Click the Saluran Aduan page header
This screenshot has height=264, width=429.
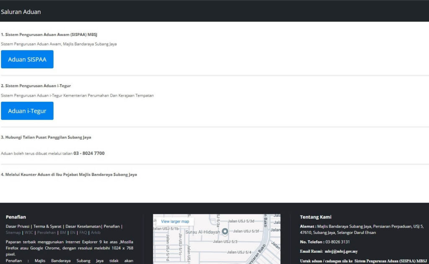pyautogui.click(x=21, y=12)
